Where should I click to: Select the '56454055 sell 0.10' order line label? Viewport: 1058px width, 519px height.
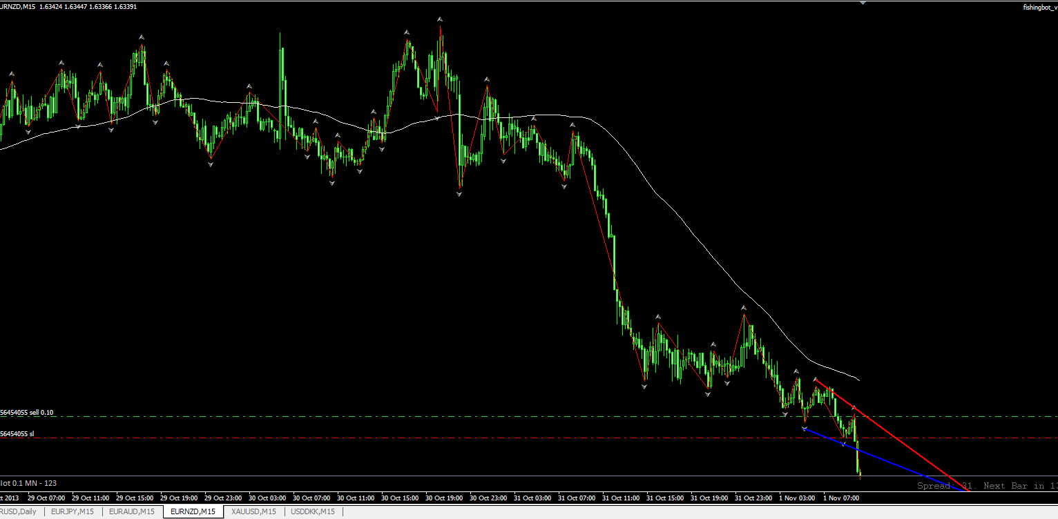pos(27,412)
